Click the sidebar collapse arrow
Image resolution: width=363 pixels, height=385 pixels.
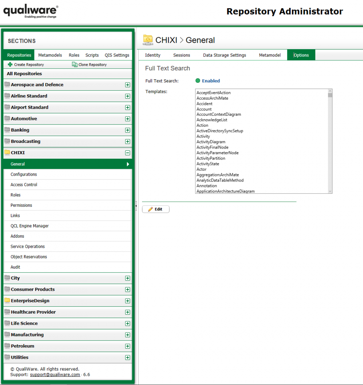point(136,206)
